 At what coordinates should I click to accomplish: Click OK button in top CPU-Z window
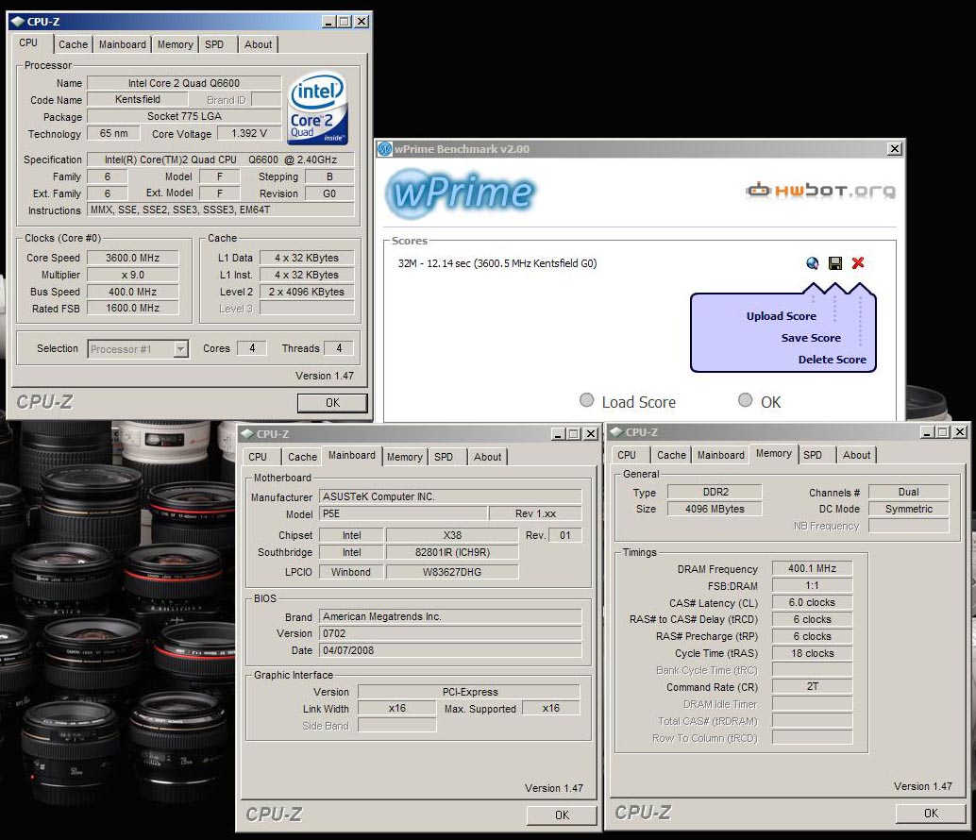pyautogui.click(x=332, y=403)
